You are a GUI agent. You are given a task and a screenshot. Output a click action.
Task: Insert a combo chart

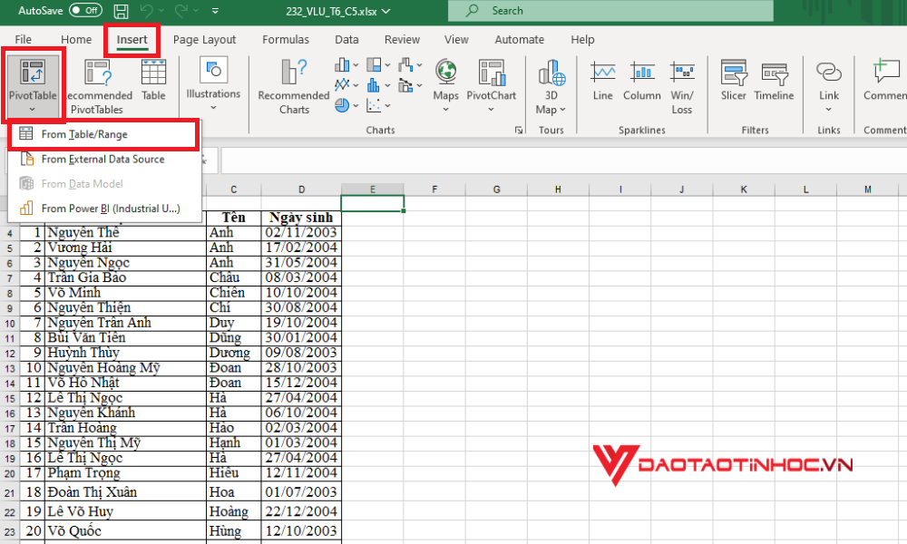pos(406,85)
